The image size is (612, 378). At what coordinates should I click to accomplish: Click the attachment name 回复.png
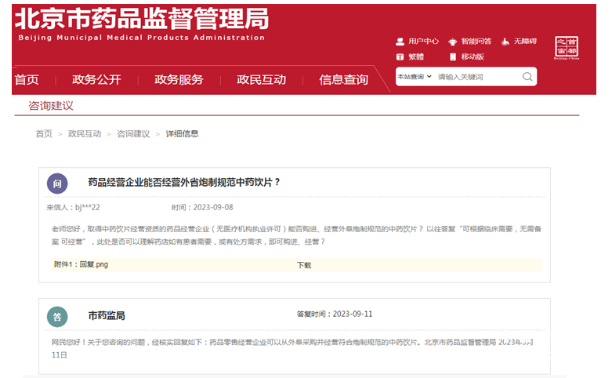click(94, 264)
